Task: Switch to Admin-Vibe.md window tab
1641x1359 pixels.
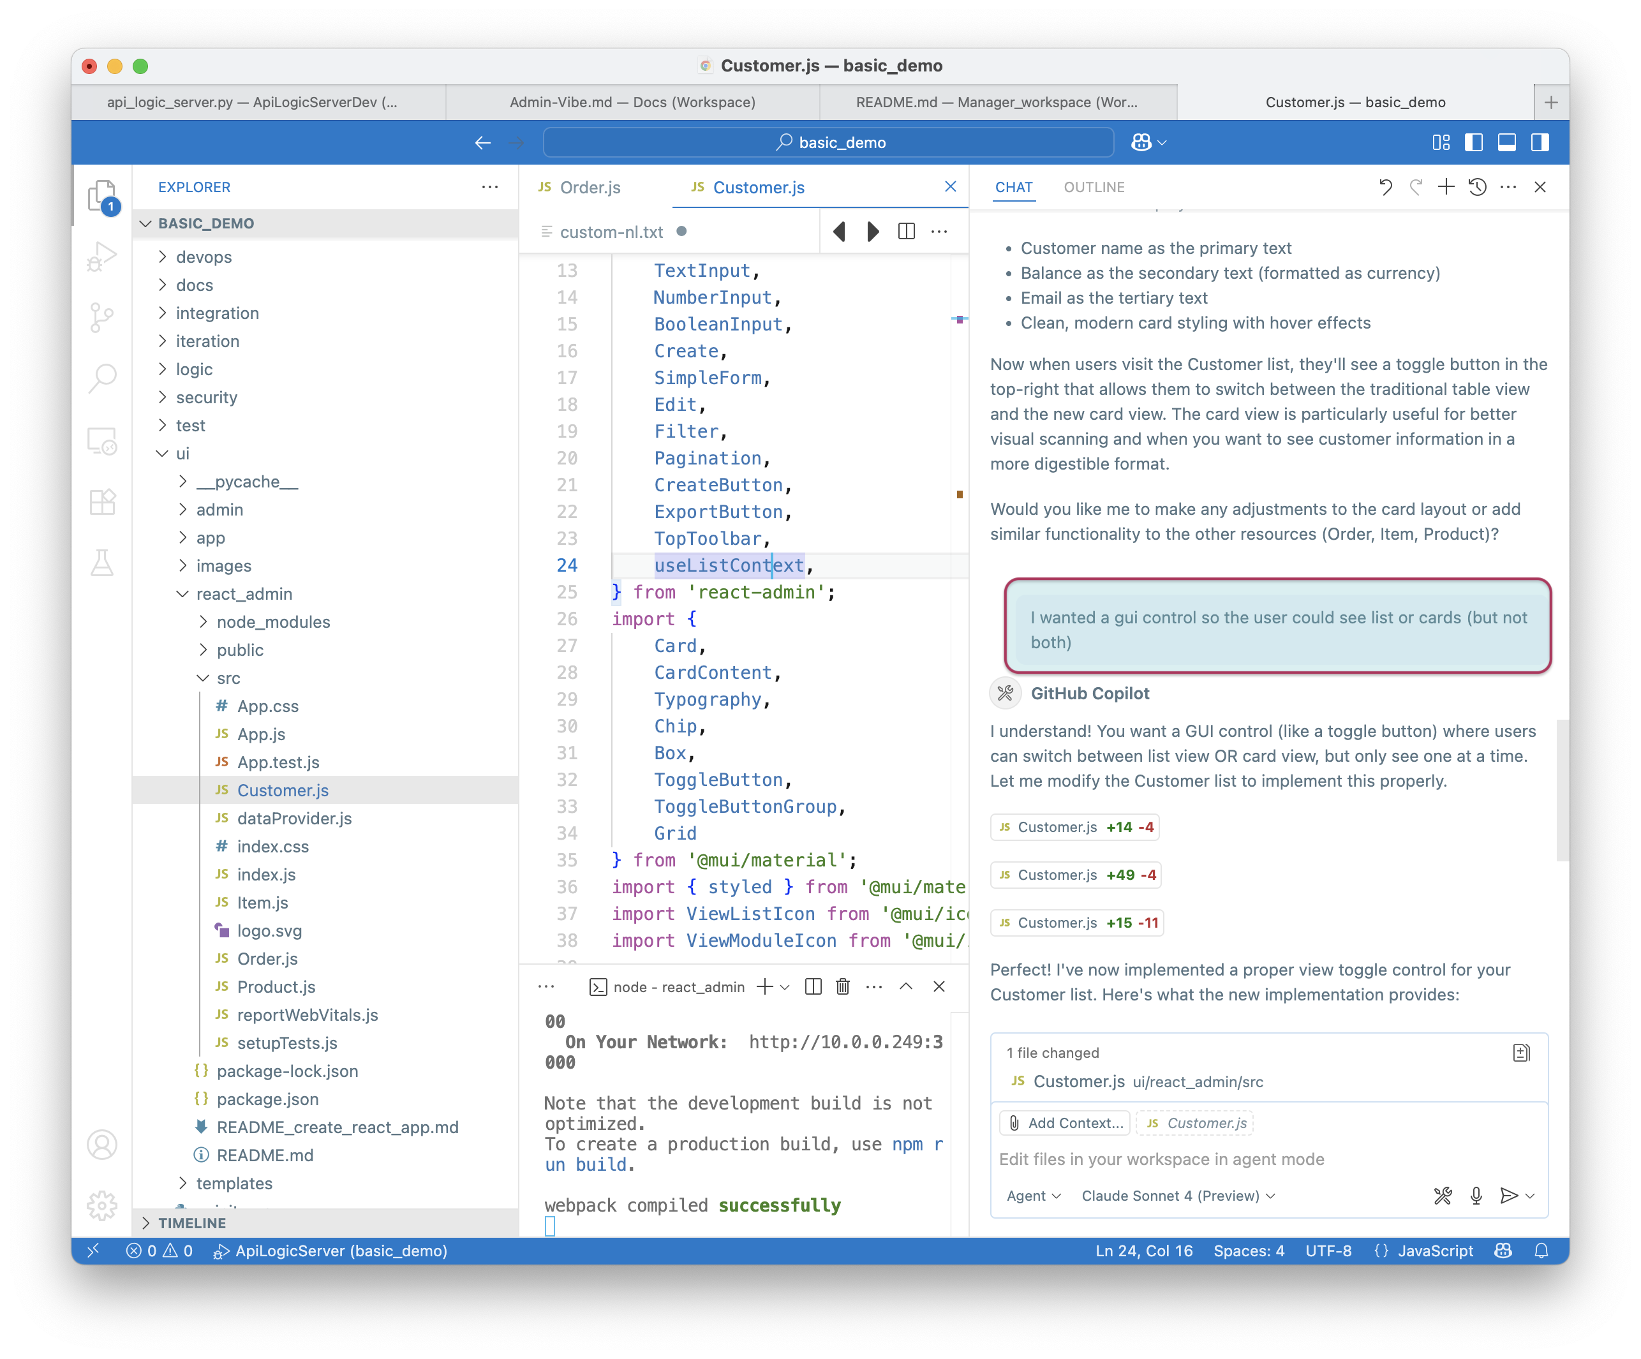Action: tap(632, 102)
